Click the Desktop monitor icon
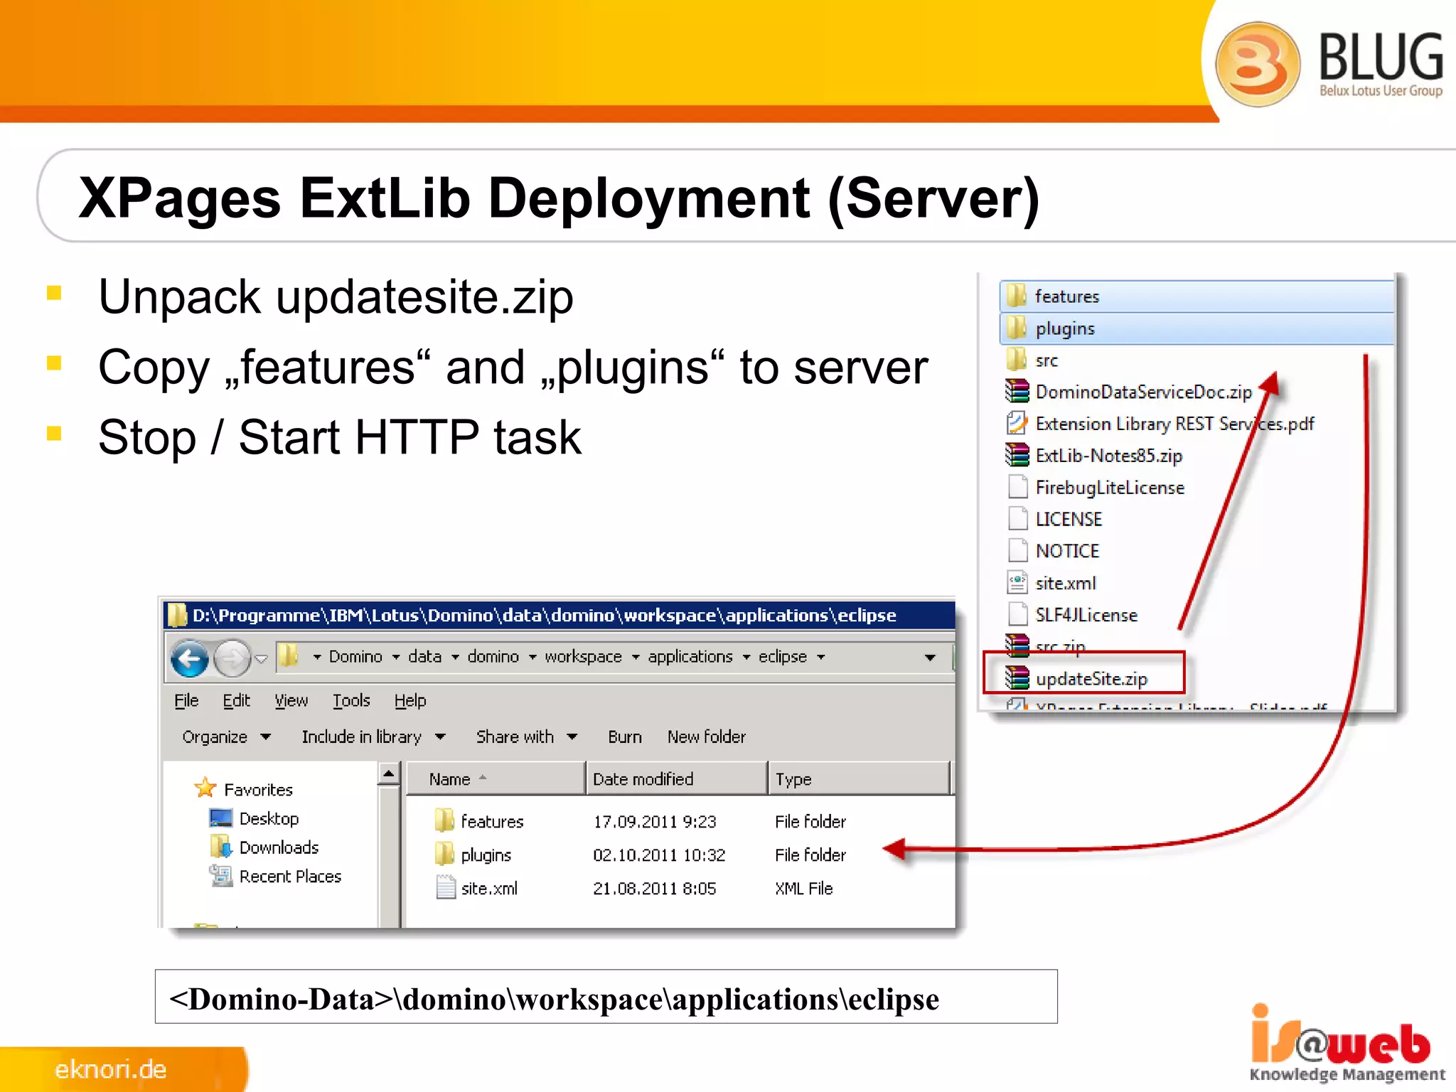Image resolution: width=1456 pixels, height=1092 pixels. (x=221, y=818)
